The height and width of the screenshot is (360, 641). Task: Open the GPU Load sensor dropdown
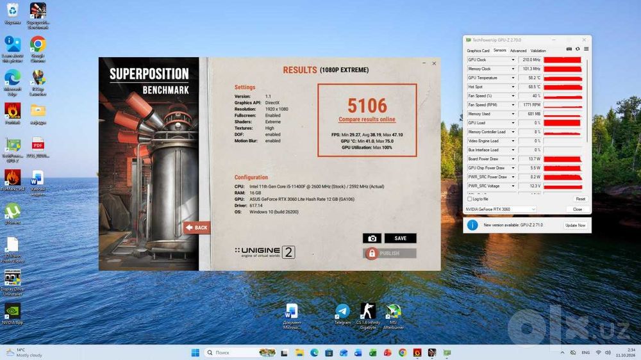click(x=513, y=122)
